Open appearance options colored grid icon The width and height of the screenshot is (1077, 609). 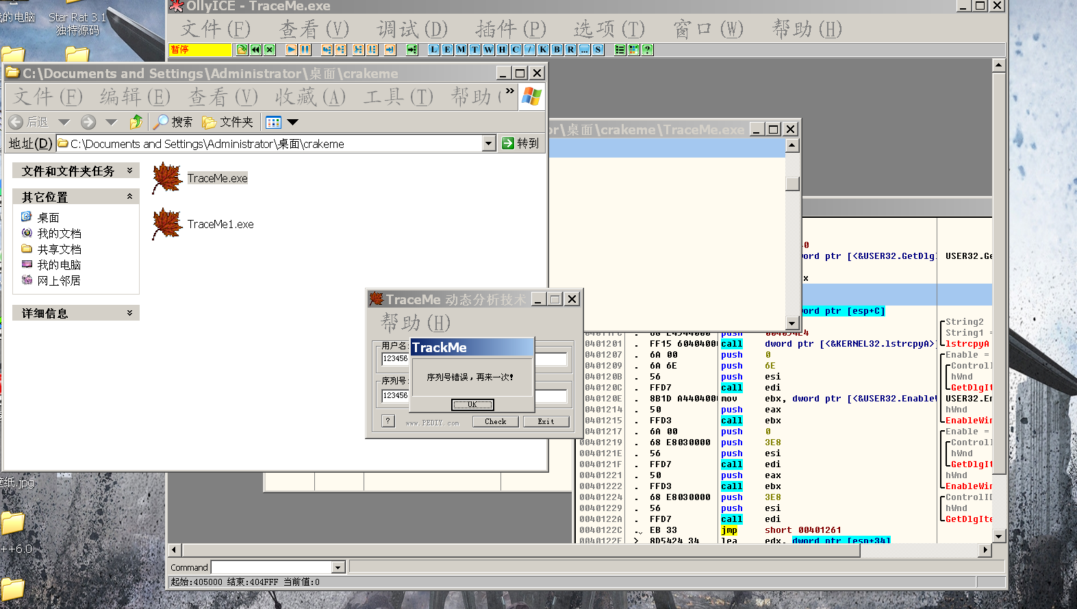633,49
